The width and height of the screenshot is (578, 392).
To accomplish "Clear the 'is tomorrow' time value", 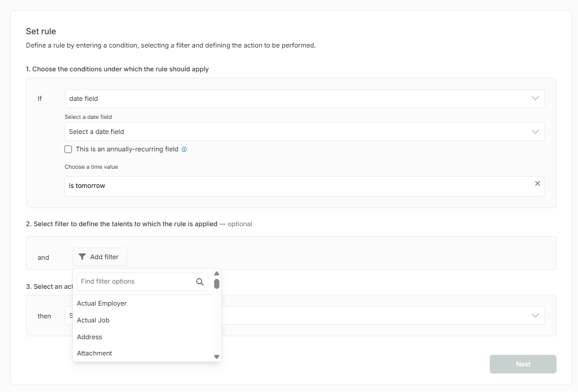I will point(537,184).
